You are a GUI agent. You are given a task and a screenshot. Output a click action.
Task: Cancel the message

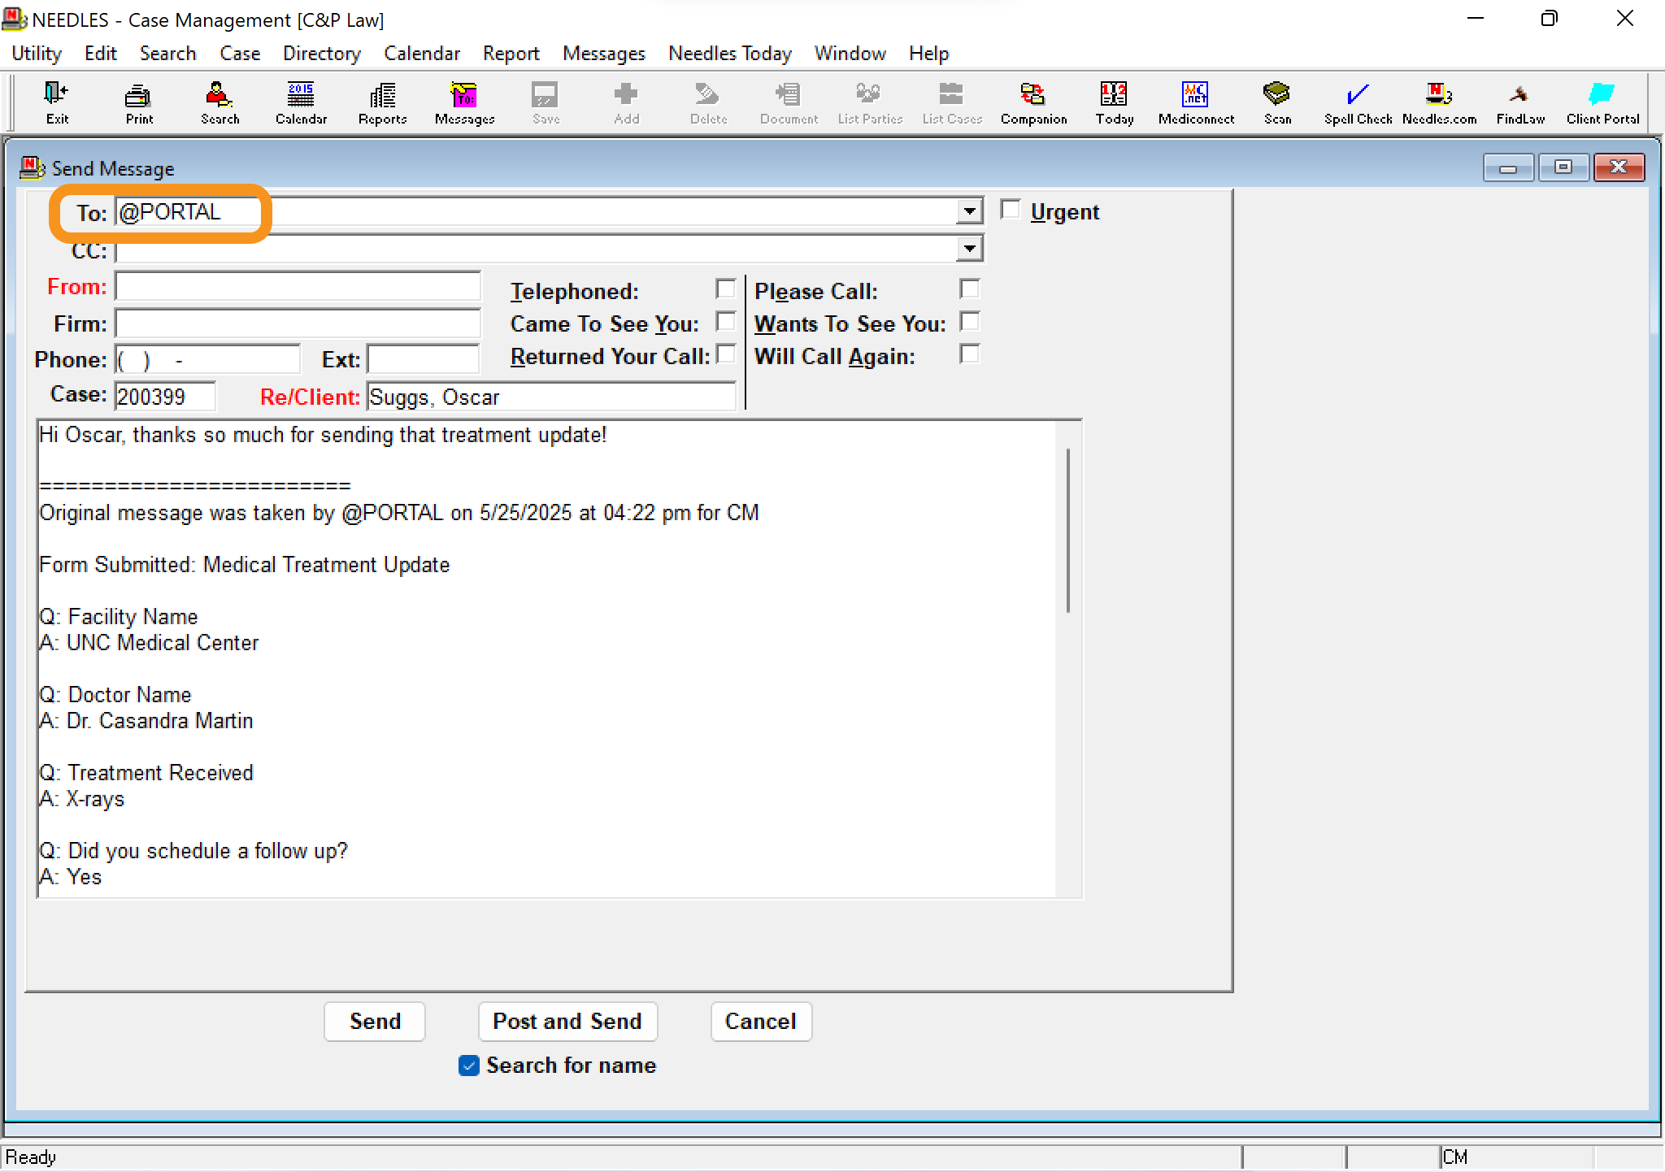tap(761, 1022)
